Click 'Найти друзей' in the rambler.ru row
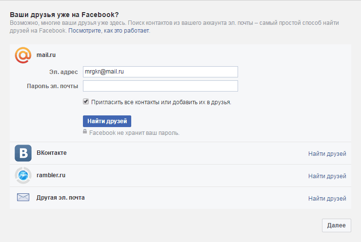 (327, 176)
